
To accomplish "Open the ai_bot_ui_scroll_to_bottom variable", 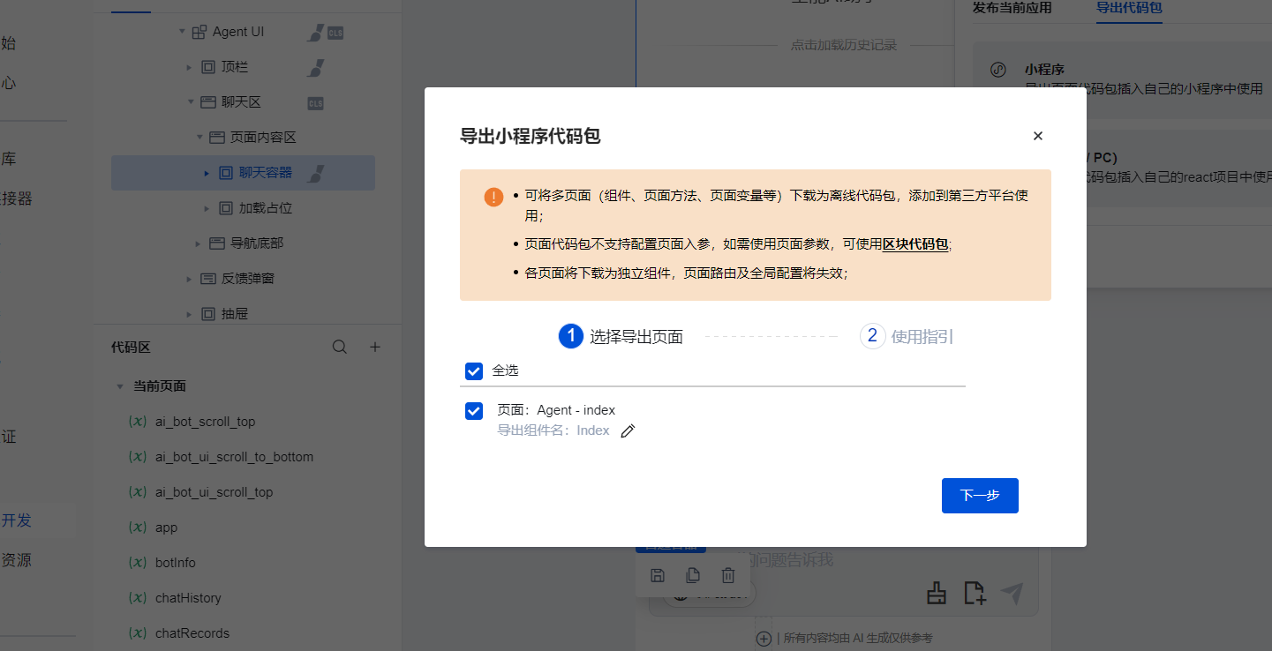I will click(234, 457).
